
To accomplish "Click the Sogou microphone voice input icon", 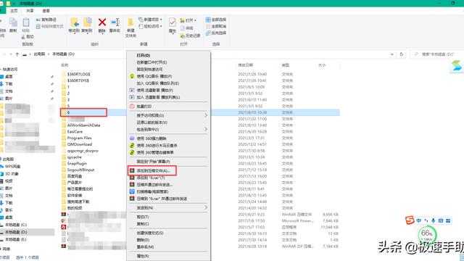I will [434, 220].
